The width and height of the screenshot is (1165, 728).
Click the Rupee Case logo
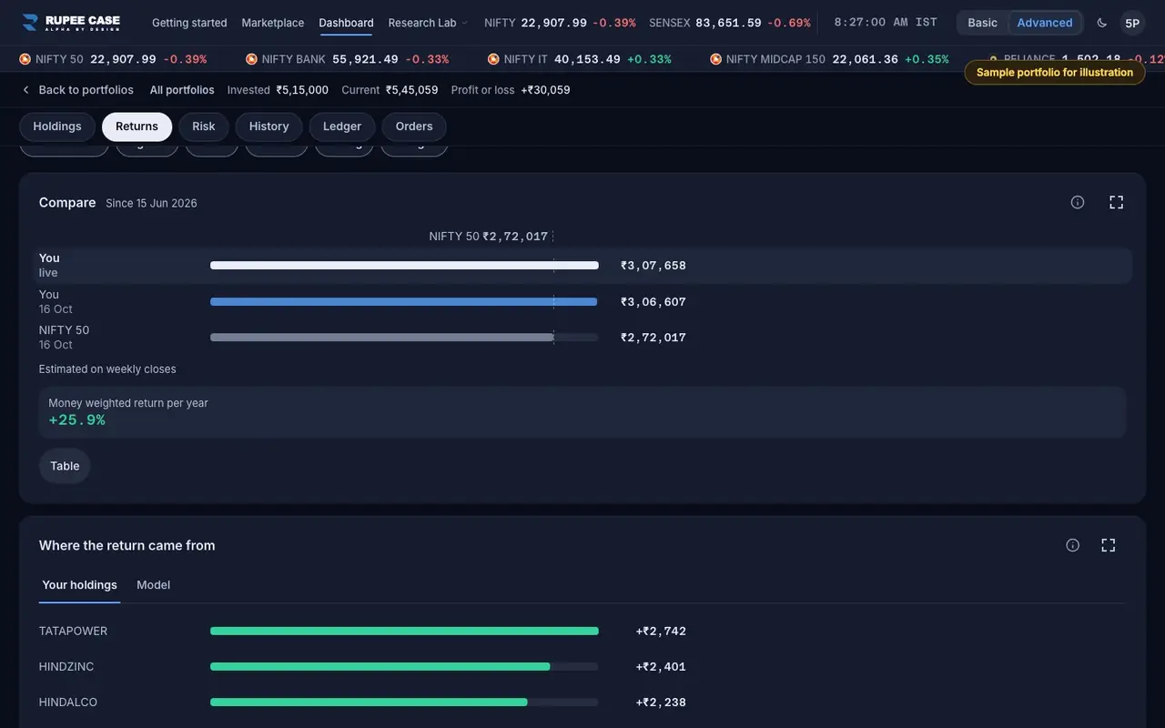coord(71,23)
